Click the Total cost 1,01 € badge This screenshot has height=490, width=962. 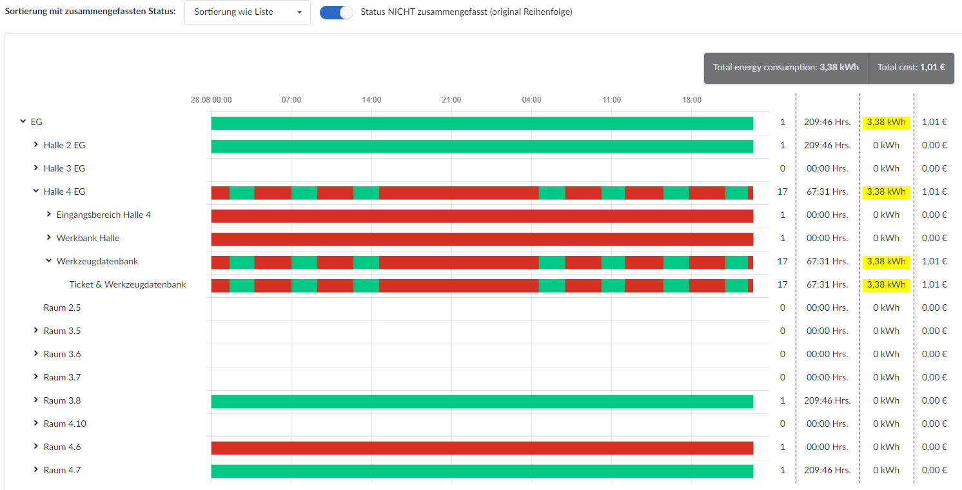pos(910,67)
